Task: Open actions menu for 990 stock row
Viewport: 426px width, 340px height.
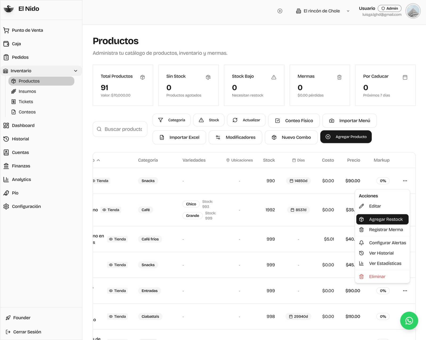Action: pos(405,181)
